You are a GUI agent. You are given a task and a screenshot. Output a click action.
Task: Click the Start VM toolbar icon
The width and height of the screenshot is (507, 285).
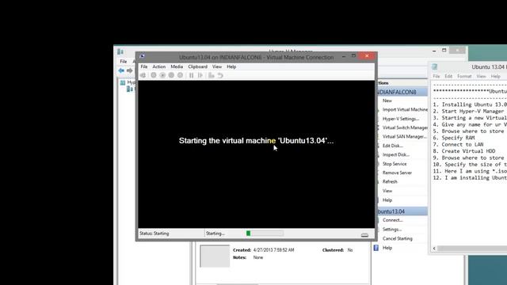(154, 75)
